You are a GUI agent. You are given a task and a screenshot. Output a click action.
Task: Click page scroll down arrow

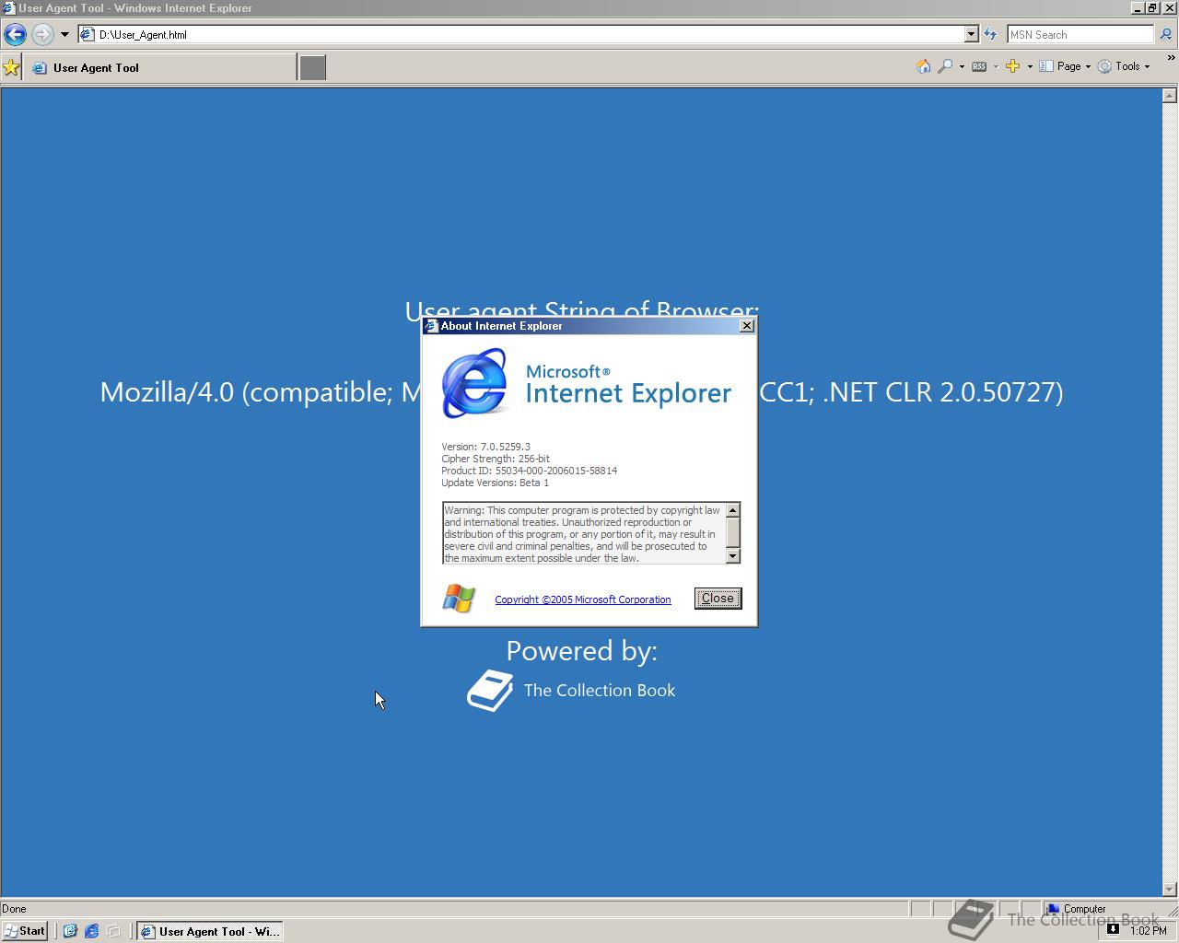[1170, 889]
